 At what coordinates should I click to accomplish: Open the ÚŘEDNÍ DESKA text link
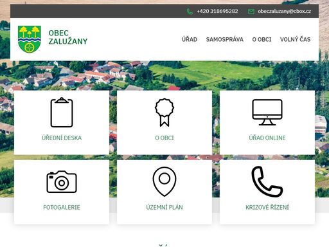tap(62, 138)
